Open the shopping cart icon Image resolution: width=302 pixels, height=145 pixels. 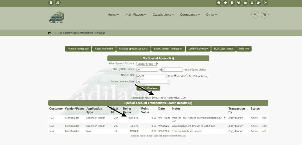click(x=265, y=14)
